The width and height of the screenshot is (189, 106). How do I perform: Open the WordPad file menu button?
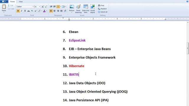tap(4, 1)
